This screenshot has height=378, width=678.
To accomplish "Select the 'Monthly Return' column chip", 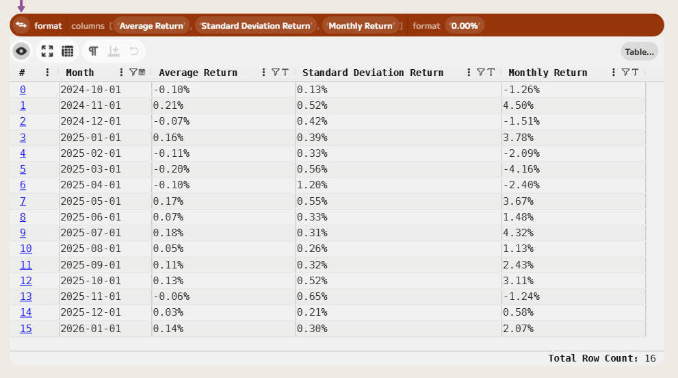I will pyautogui.click(x=360, y=26).
